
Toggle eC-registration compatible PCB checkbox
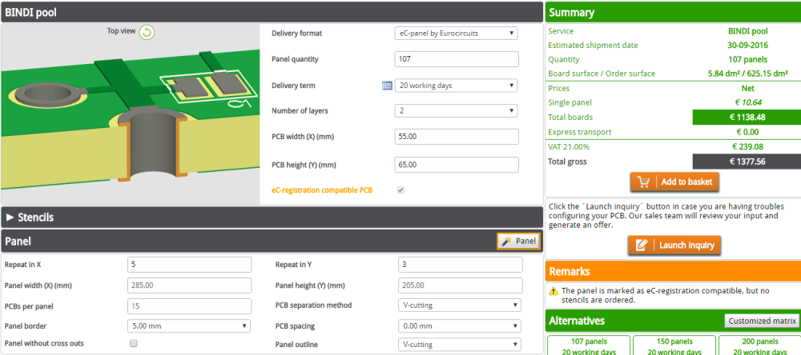[400, 190]
